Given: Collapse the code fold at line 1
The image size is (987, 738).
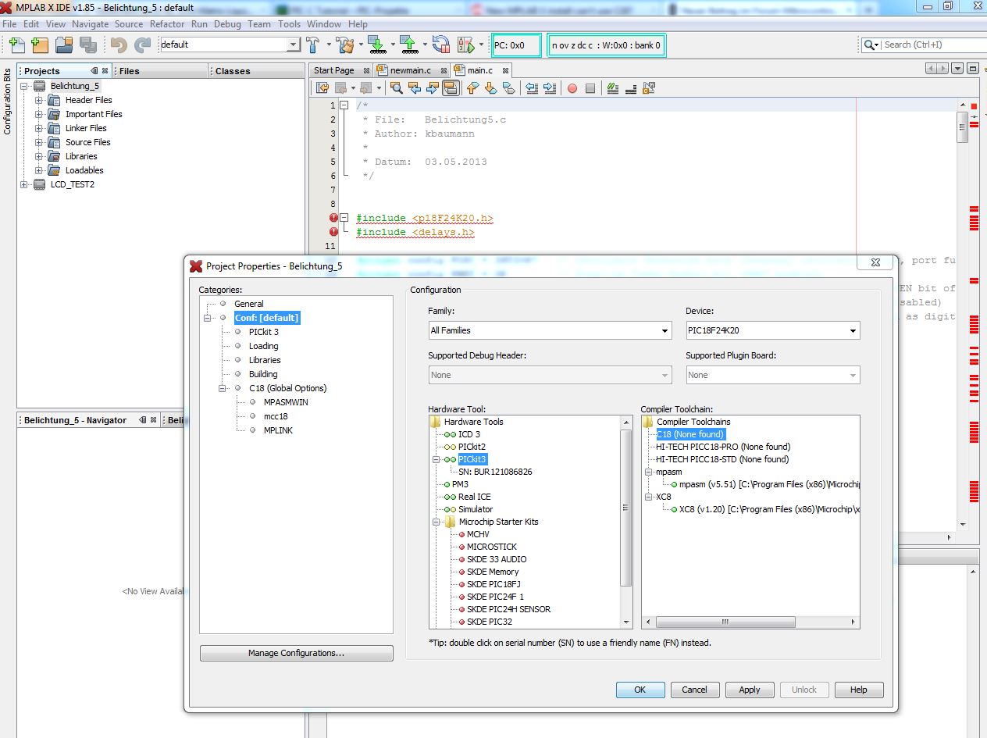Looking at the screenshot, I should pos(344,105).
